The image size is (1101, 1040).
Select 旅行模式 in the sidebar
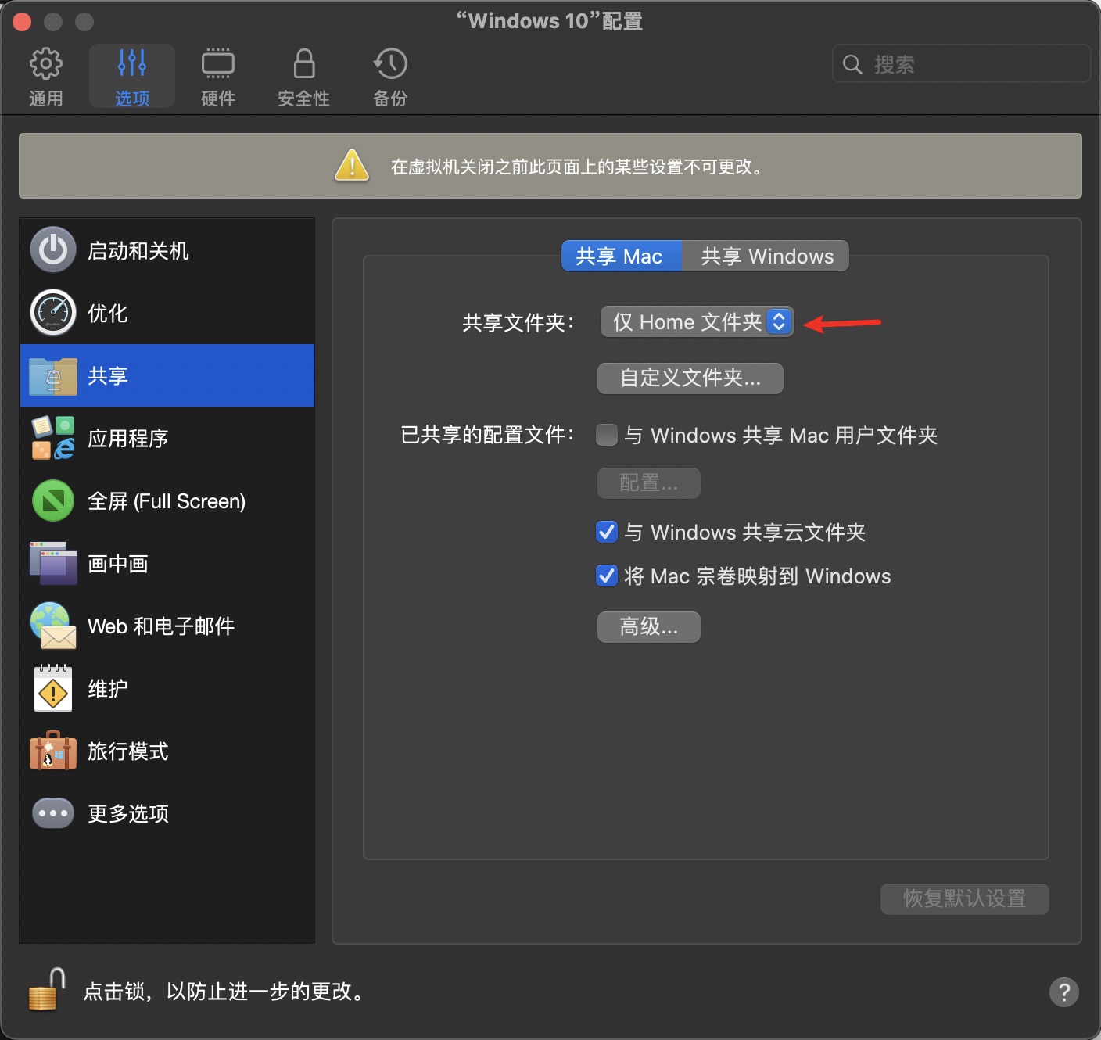(x=167, y=751)
